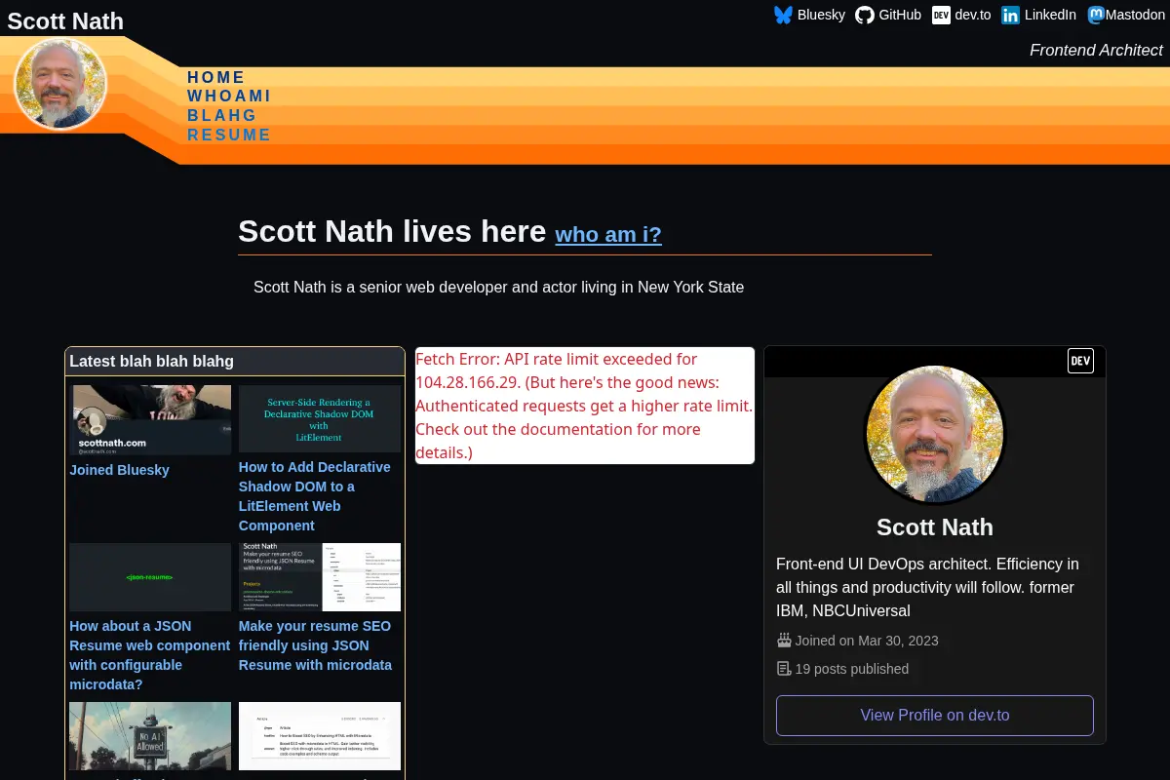Click the LinkedIn text link

coord(1050,15)
